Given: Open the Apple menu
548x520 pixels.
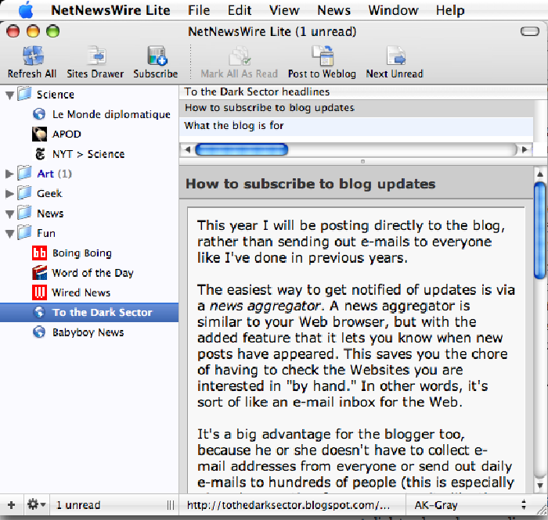Looking at the screenshot, I should (26, 10).
